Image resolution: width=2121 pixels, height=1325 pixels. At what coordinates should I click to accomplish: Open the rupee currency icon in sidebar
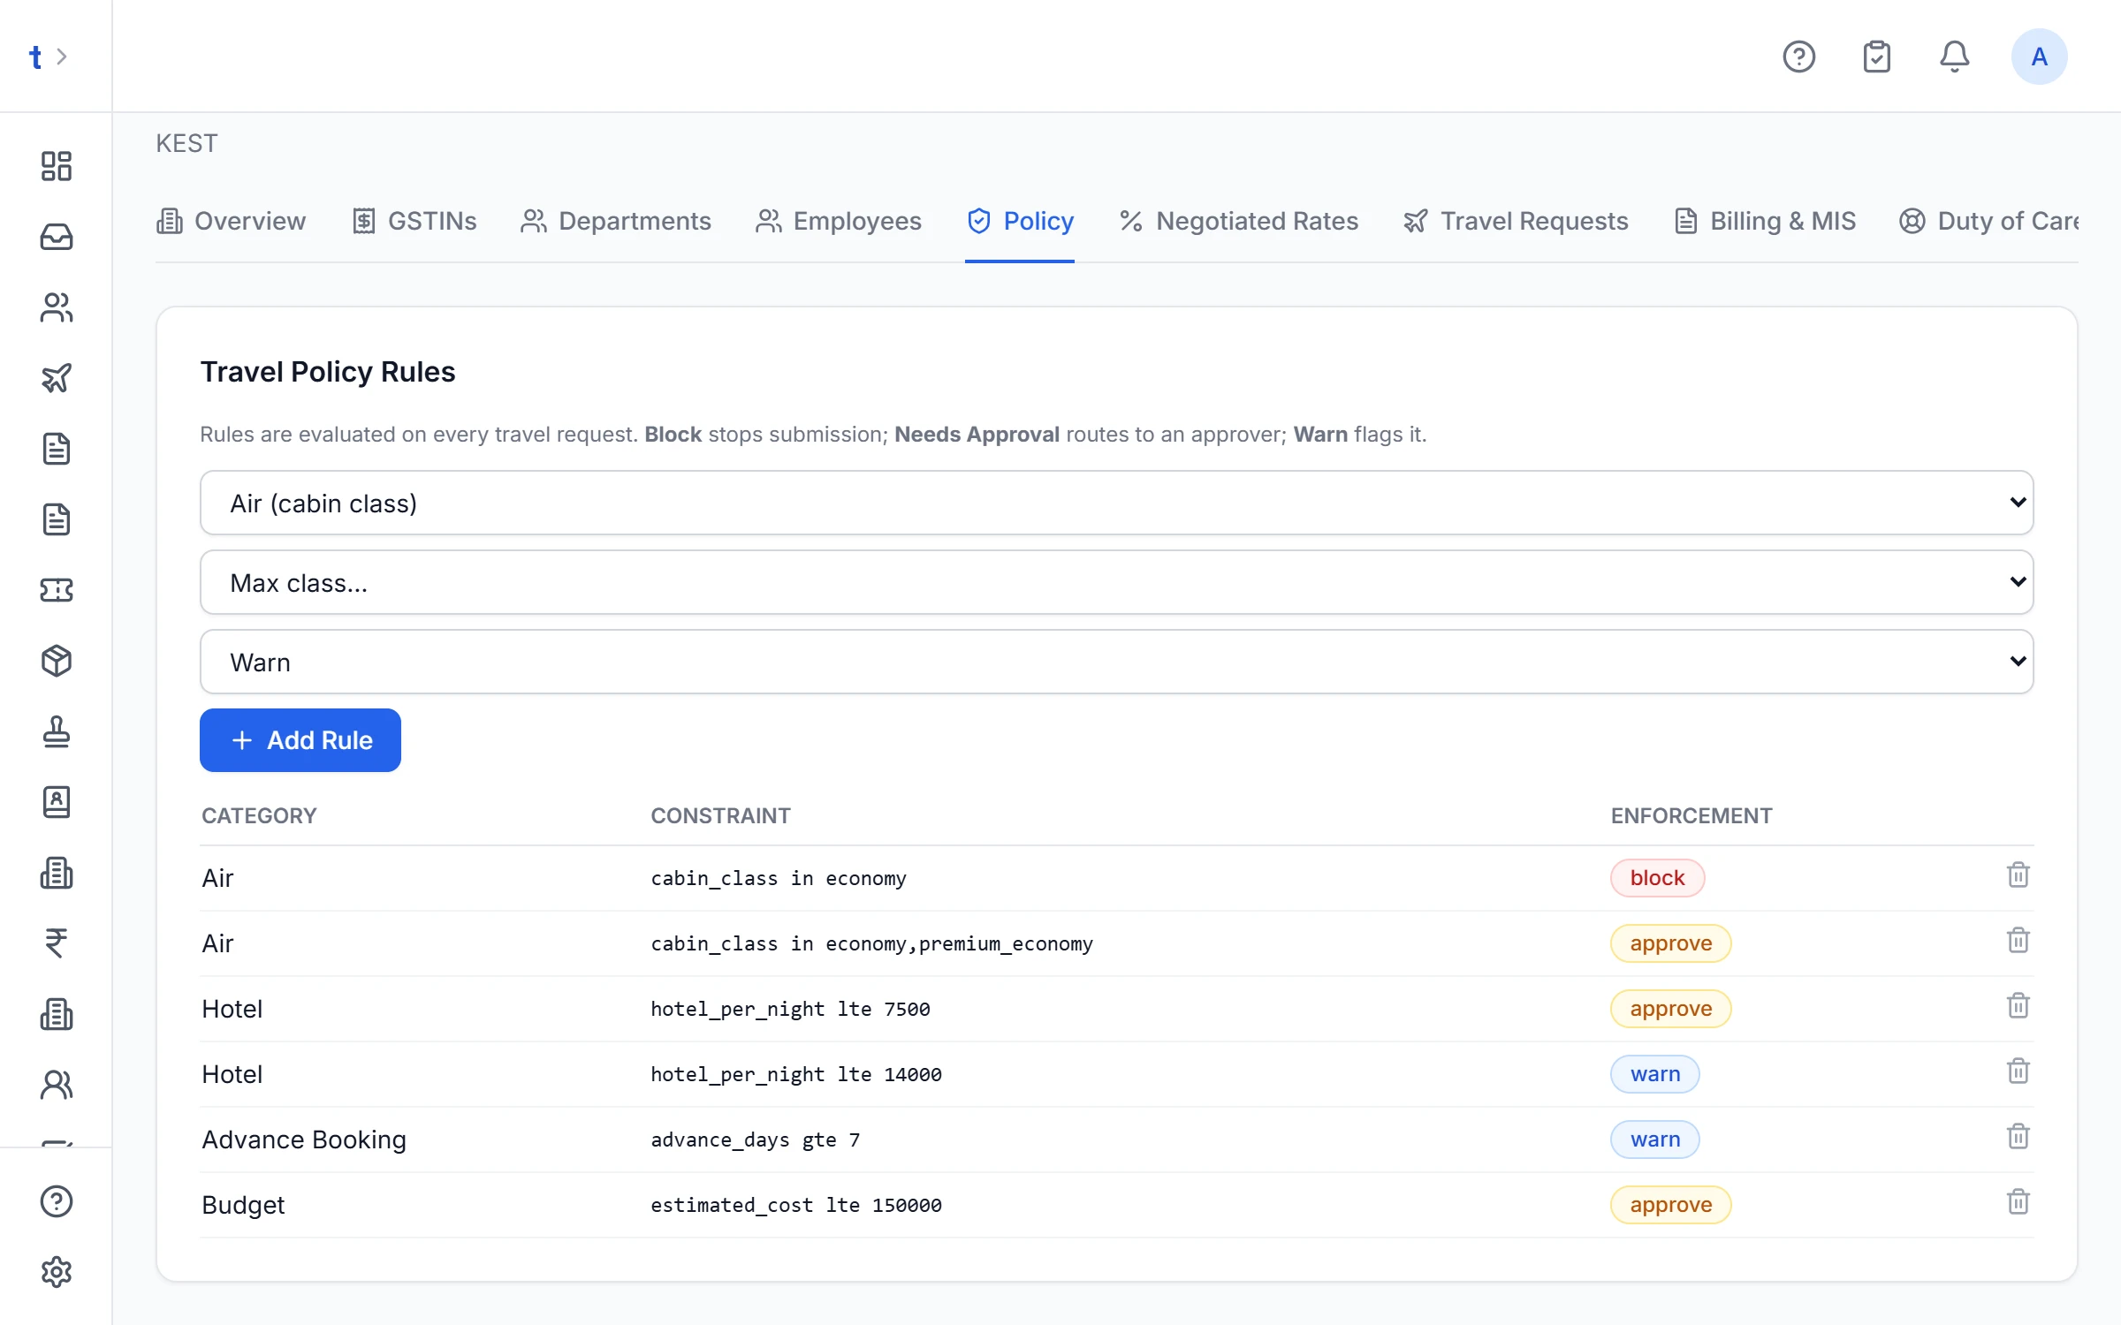pyautogui.click(x=56, y=943)
